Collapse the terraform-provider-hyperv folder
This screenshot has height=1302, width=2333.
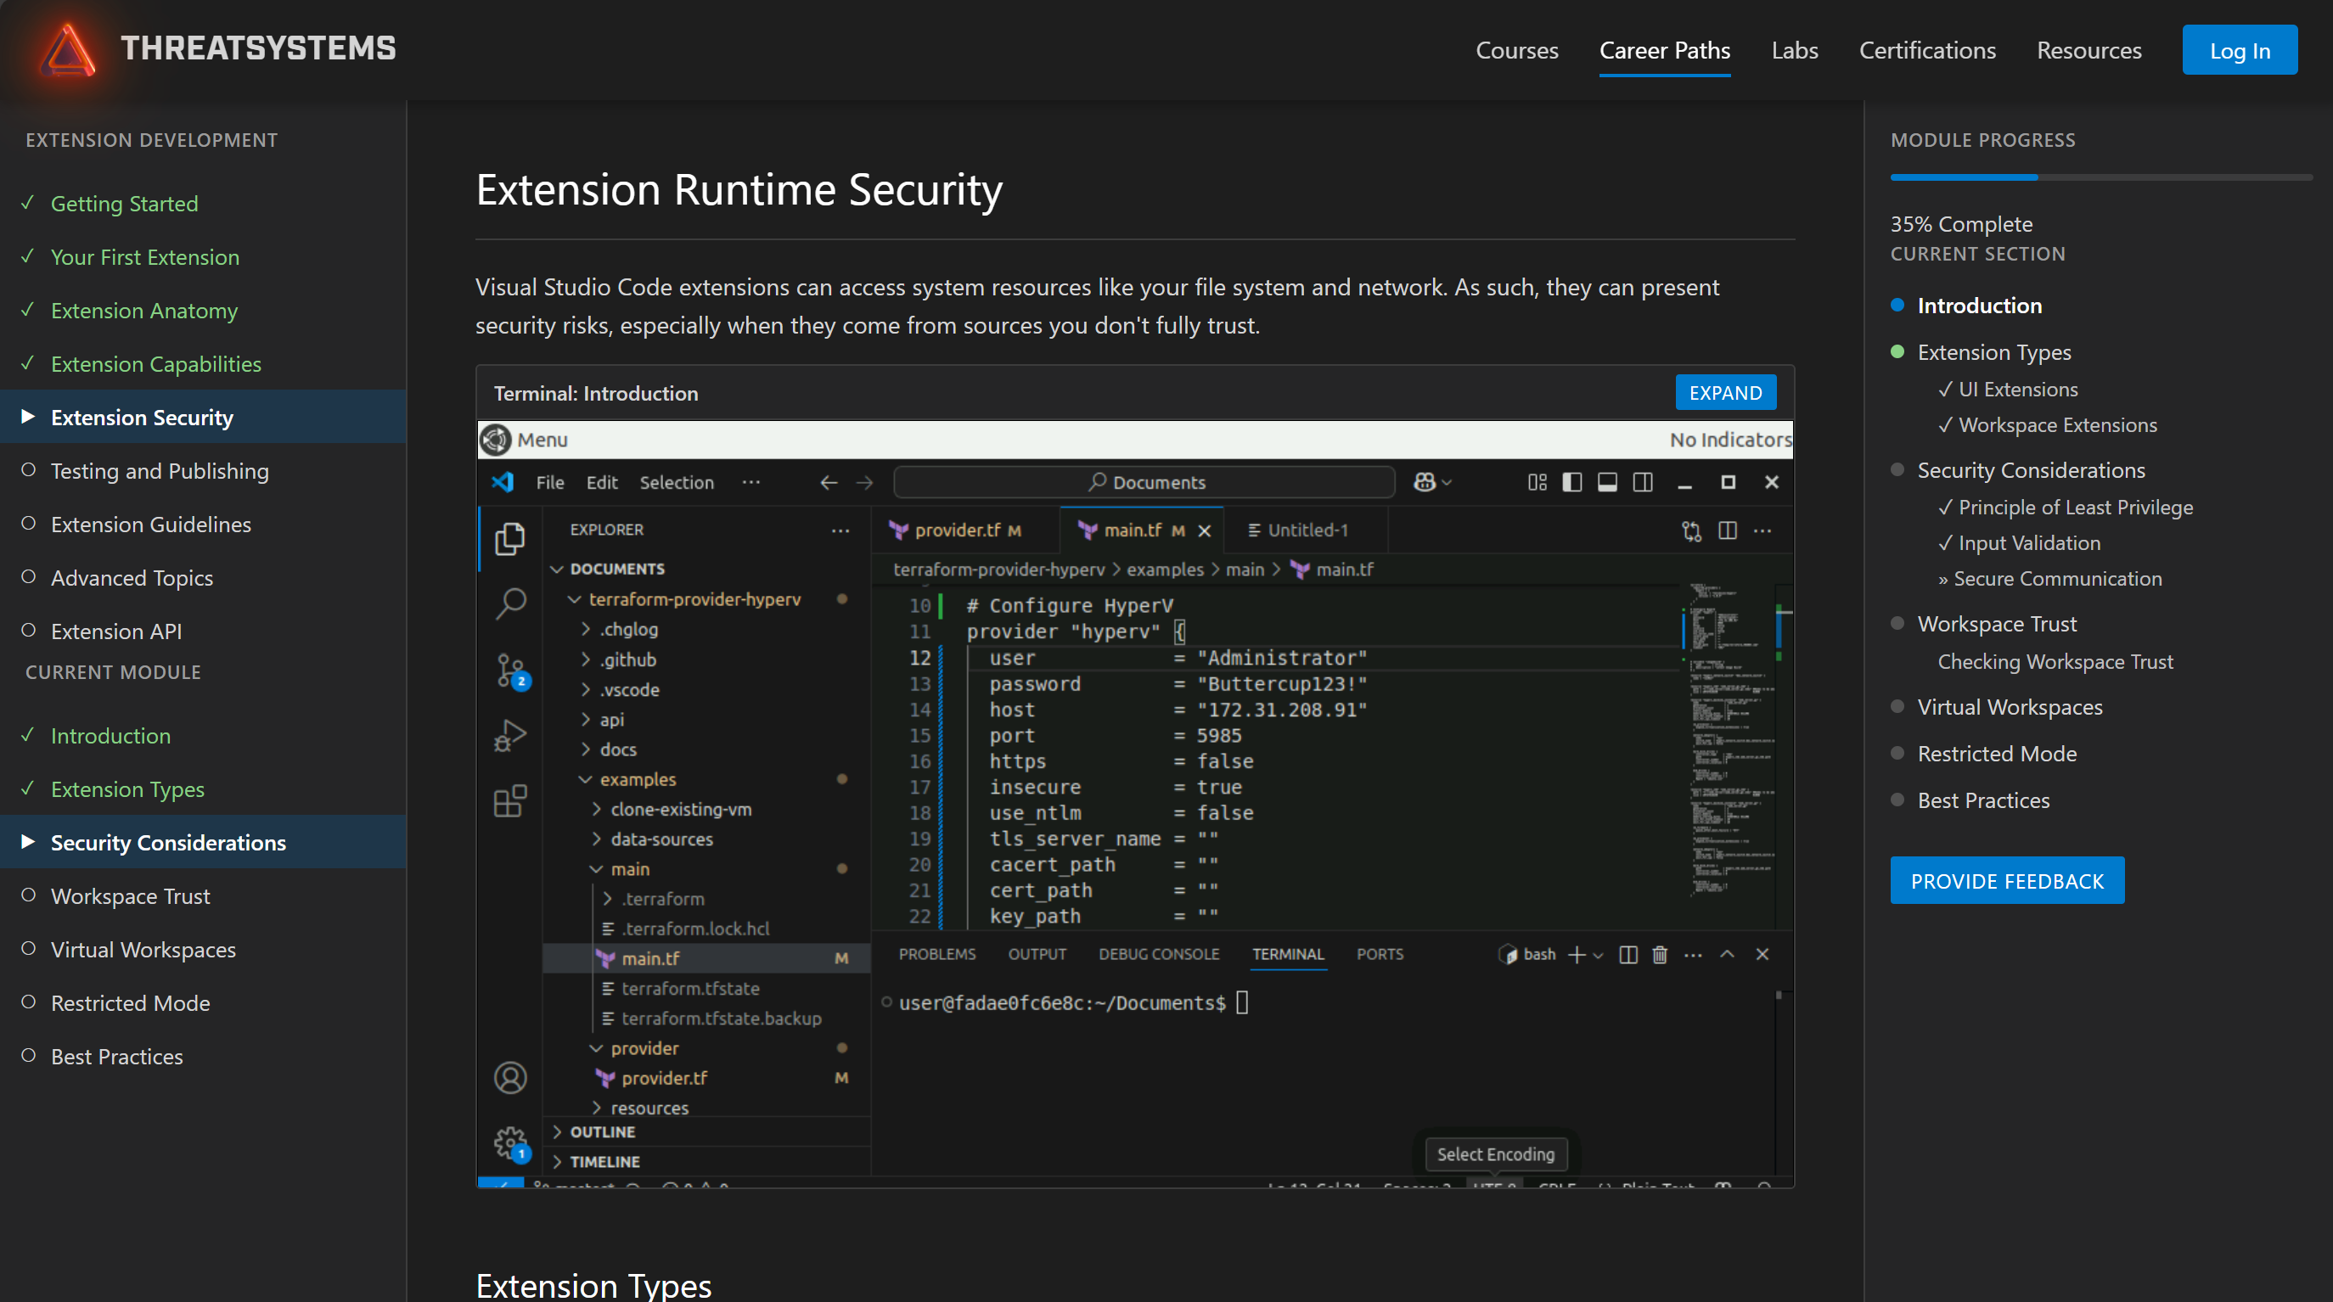tap(694, 599)
